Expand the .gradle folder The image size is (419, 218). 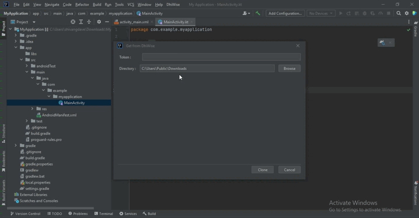(16, 35)
